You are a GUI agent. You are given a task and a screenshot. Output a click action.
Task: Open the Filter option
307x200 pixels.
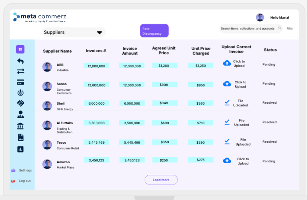(x=290, y=29)
